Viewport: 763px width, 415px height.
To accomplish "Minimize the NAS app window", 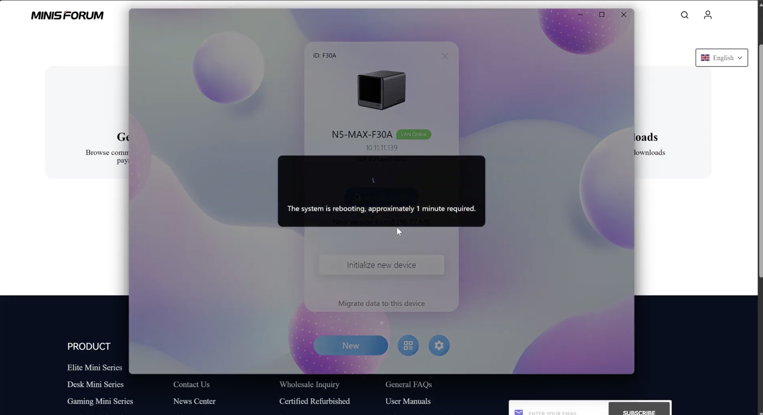I will (580, 15).
